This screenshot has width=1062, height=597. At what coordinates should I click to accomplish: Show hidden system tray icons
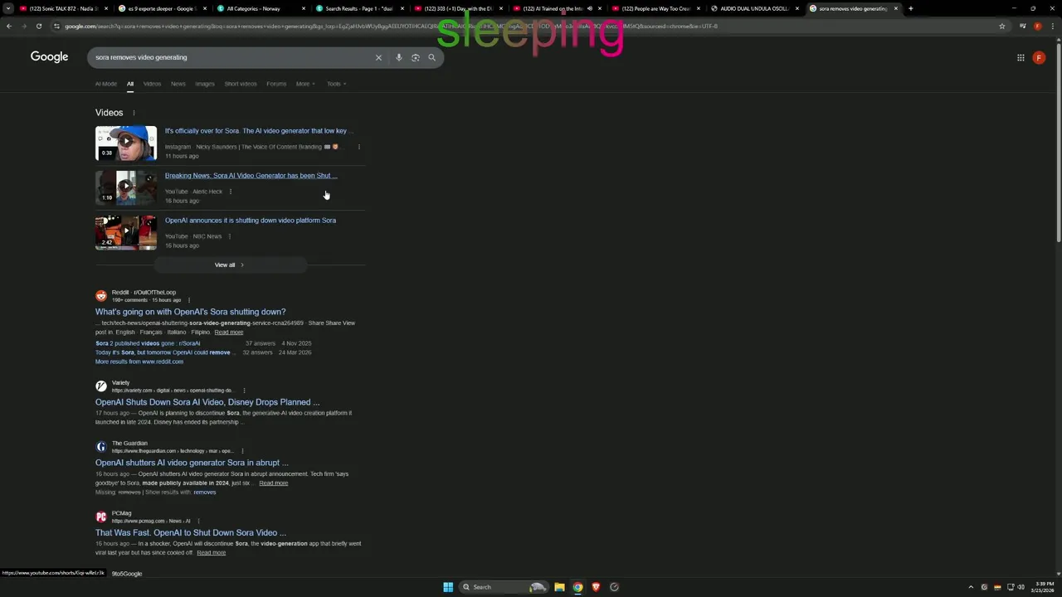coord(971,587)
